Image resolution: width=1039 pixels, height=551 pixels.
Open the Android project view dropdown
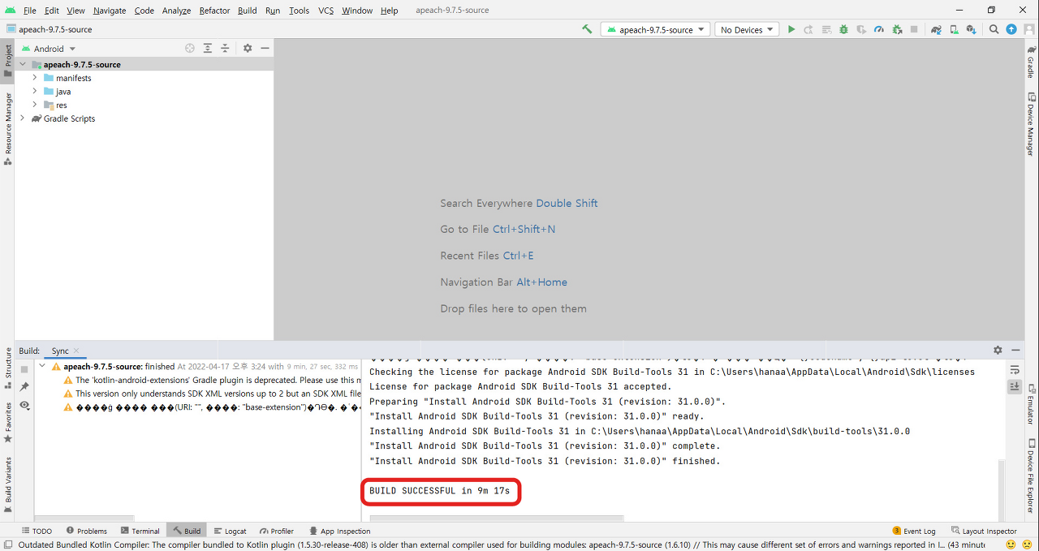(49, 49)
